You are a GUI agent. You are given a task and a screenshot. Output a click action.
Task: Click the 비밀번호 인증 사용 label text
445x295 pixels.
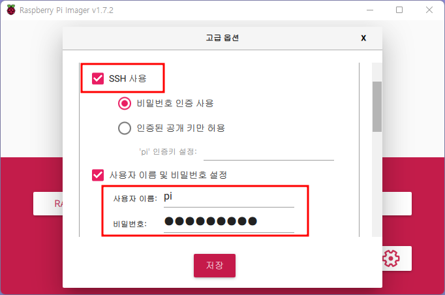[175, 103]
